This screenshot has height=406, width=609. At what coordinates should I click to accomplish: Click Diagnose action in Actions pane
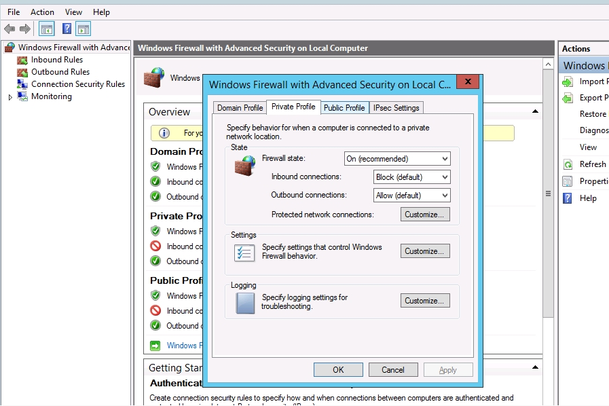point(594,130)
